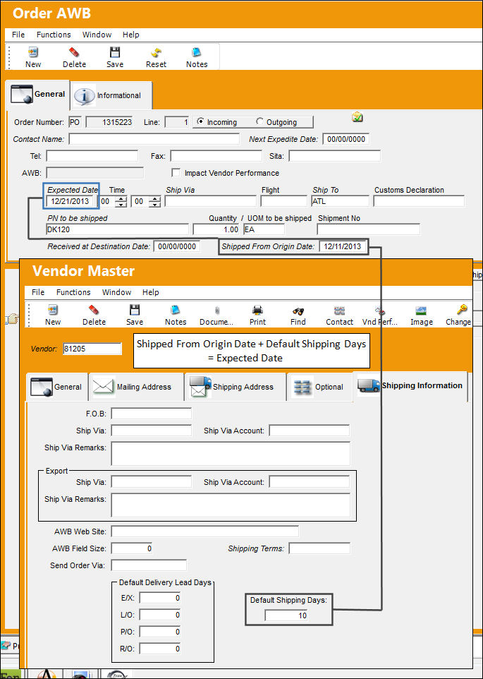The image size is (483, 679).
Task: Click the Send Order Via field
Action: [149, 565]
